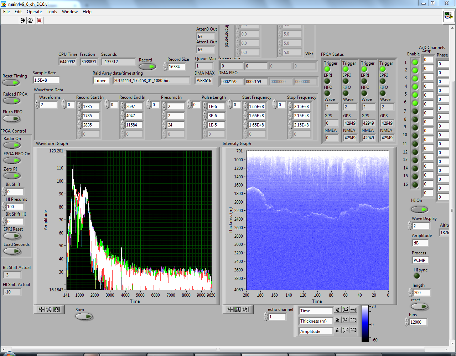Select the Intensity Graph pan hand tool
456x356 pixels.
tap(245, 309)
